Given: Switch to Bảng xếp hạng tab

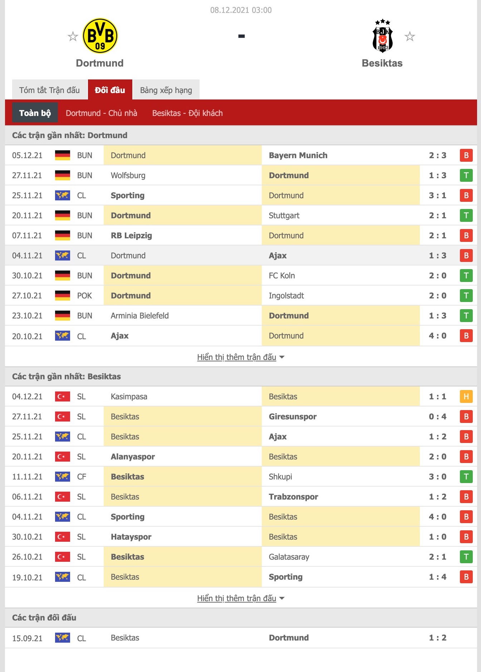Looking at the screenshot, I should click(166, 90).
